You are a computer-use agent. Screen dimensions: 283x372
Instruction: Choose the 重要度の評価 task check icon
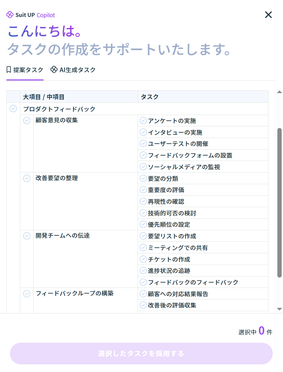tap(143, 190)
